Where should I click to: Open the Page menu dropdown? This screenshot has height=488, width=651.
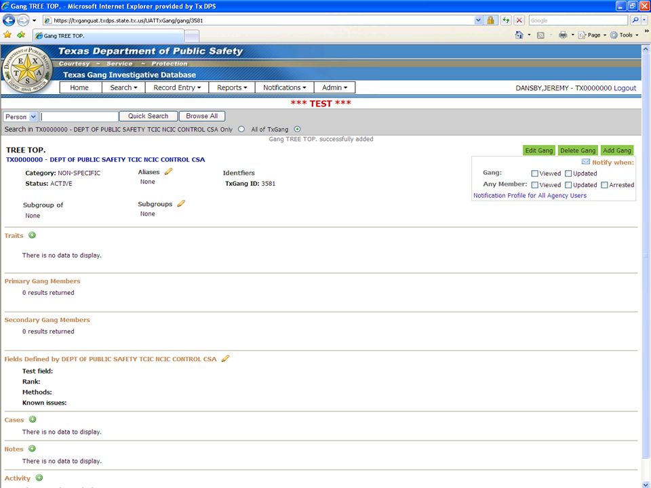(593, 35)
